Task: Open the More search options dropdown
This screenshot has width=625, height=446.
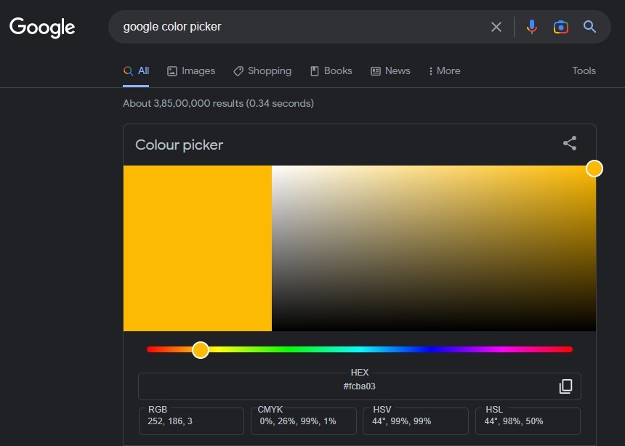Action: click(x=444, y=70)
